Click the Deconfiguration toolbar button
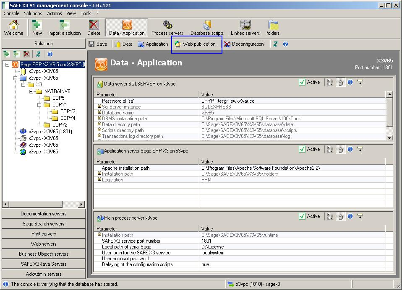 coord(244,44)
